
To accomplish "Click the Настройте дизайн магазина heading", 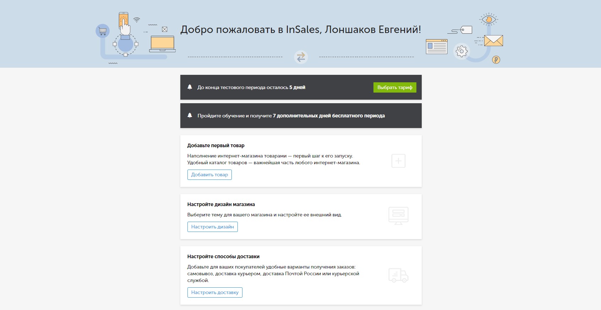I will coord(221,204).
